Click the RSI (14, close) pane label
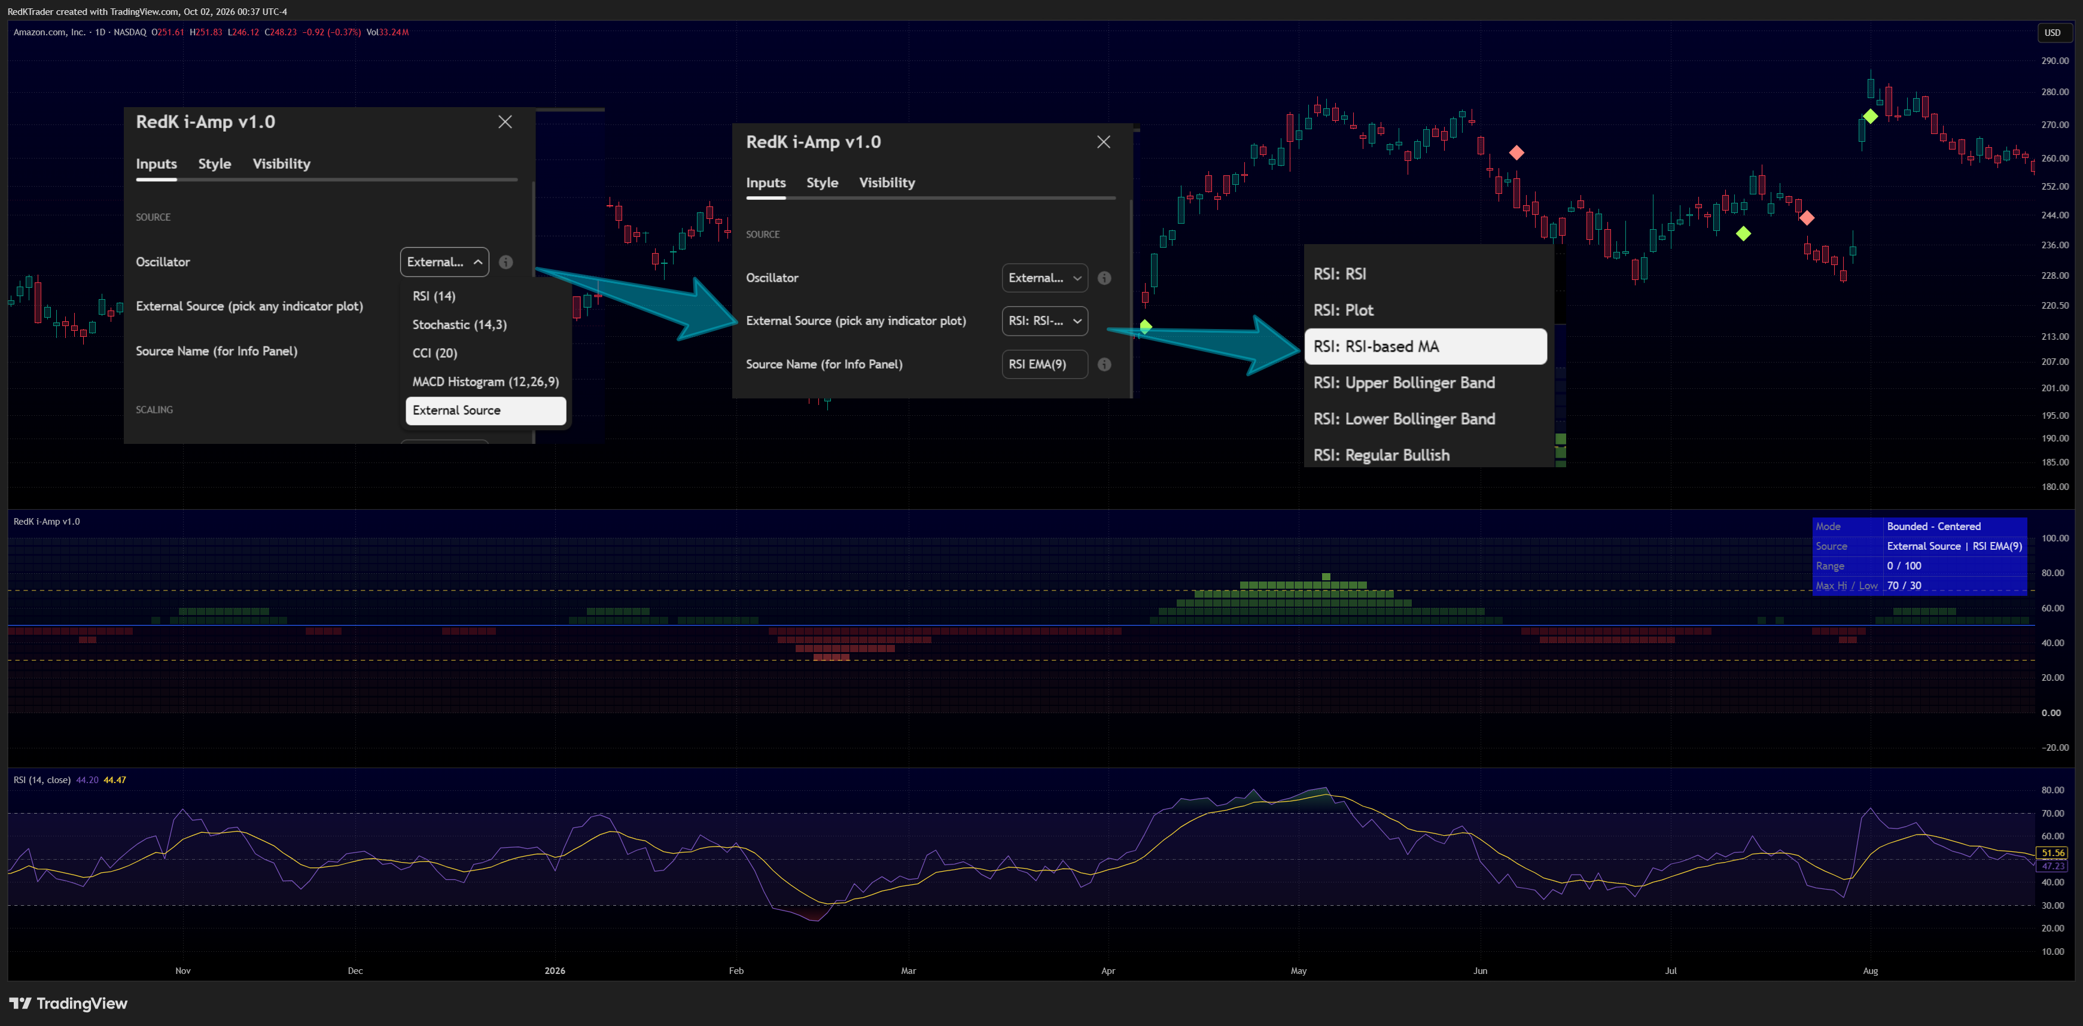The width and height of the screenshot is (2083, 1026). [41, 780]
